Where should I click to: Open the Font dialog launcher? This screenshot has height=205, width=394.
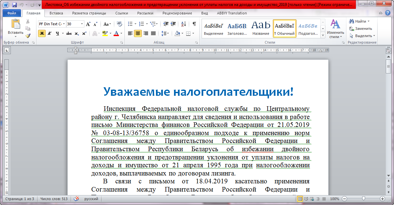pyautogui.click(x=122, y=43)
